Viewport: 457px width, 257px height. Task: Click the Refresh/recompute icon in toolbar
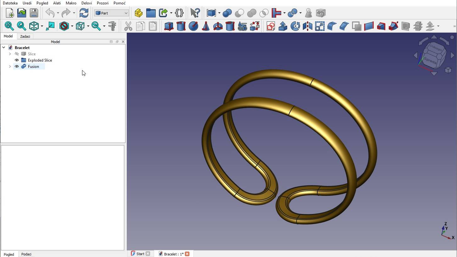click(x=84, y=13)
